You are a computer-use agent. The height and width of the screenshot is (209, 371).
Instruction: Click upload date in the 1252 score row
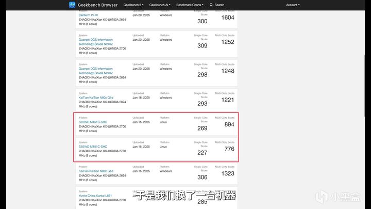141,40
